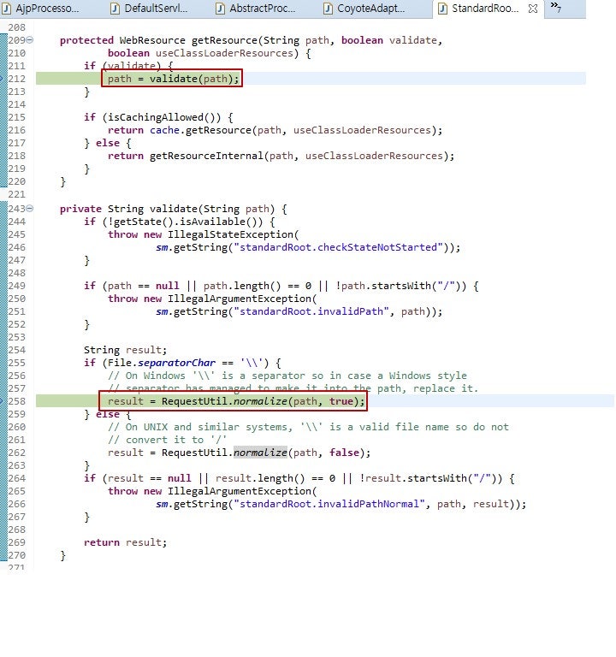Click "protected WebResource getResource" on line 209

tap(158, 40)
